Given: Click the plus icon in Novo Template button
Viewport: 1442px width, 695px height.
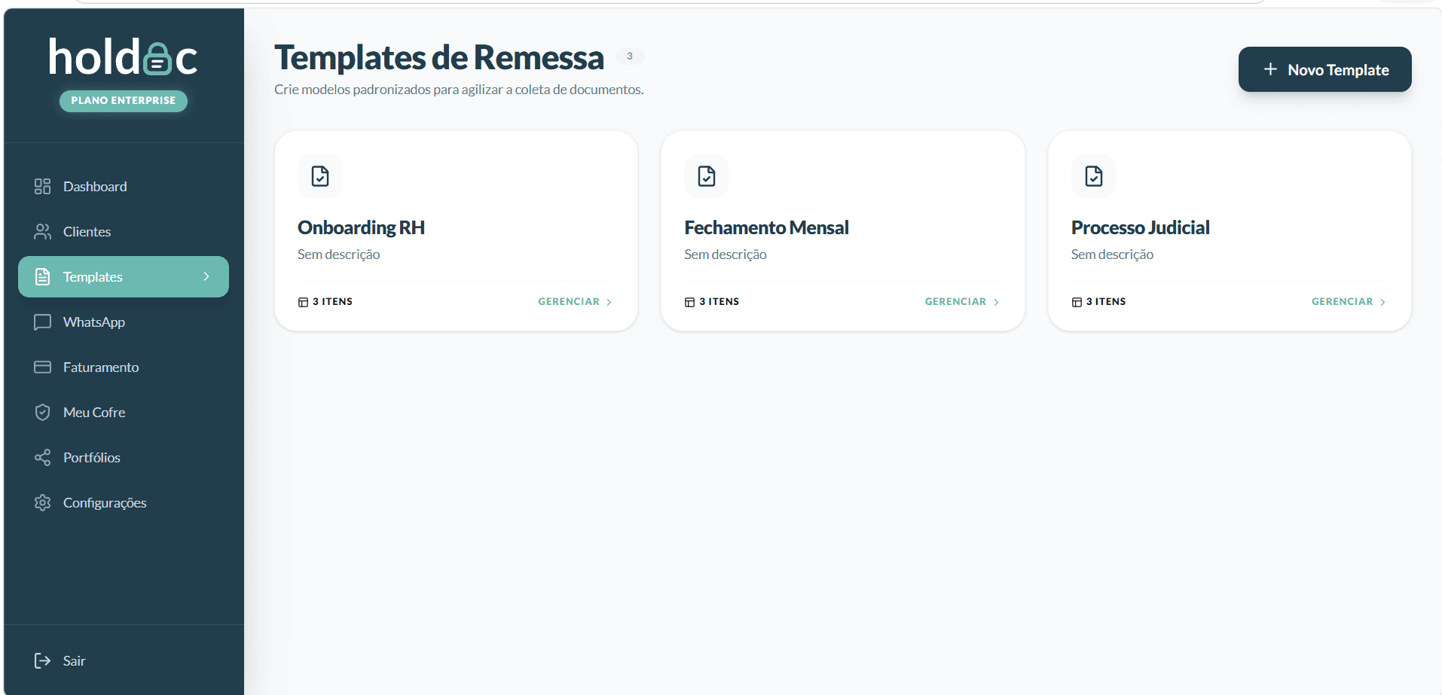Looking at the screenshot, I should click(x=1270, y=69).
